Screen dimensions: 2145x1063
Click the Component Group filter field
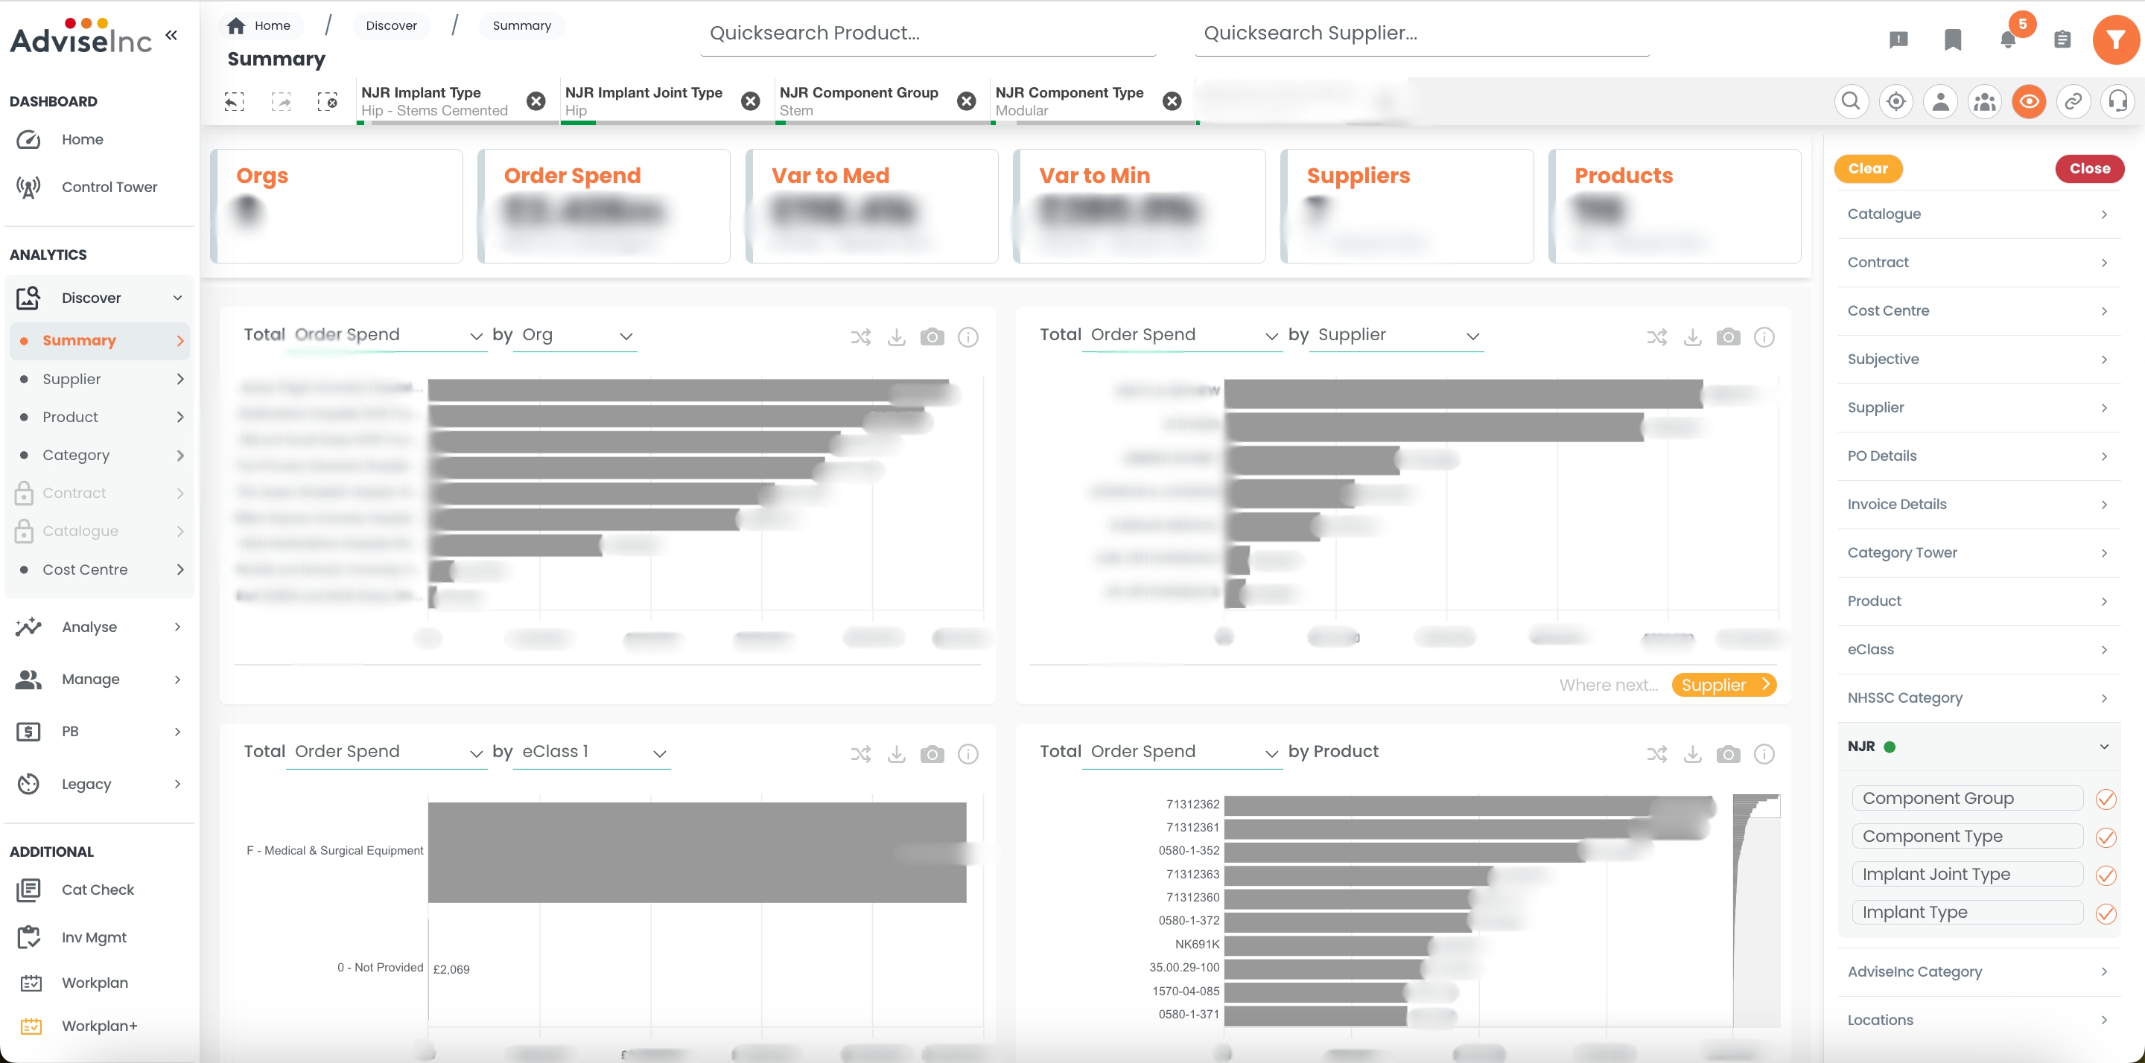1967,798
